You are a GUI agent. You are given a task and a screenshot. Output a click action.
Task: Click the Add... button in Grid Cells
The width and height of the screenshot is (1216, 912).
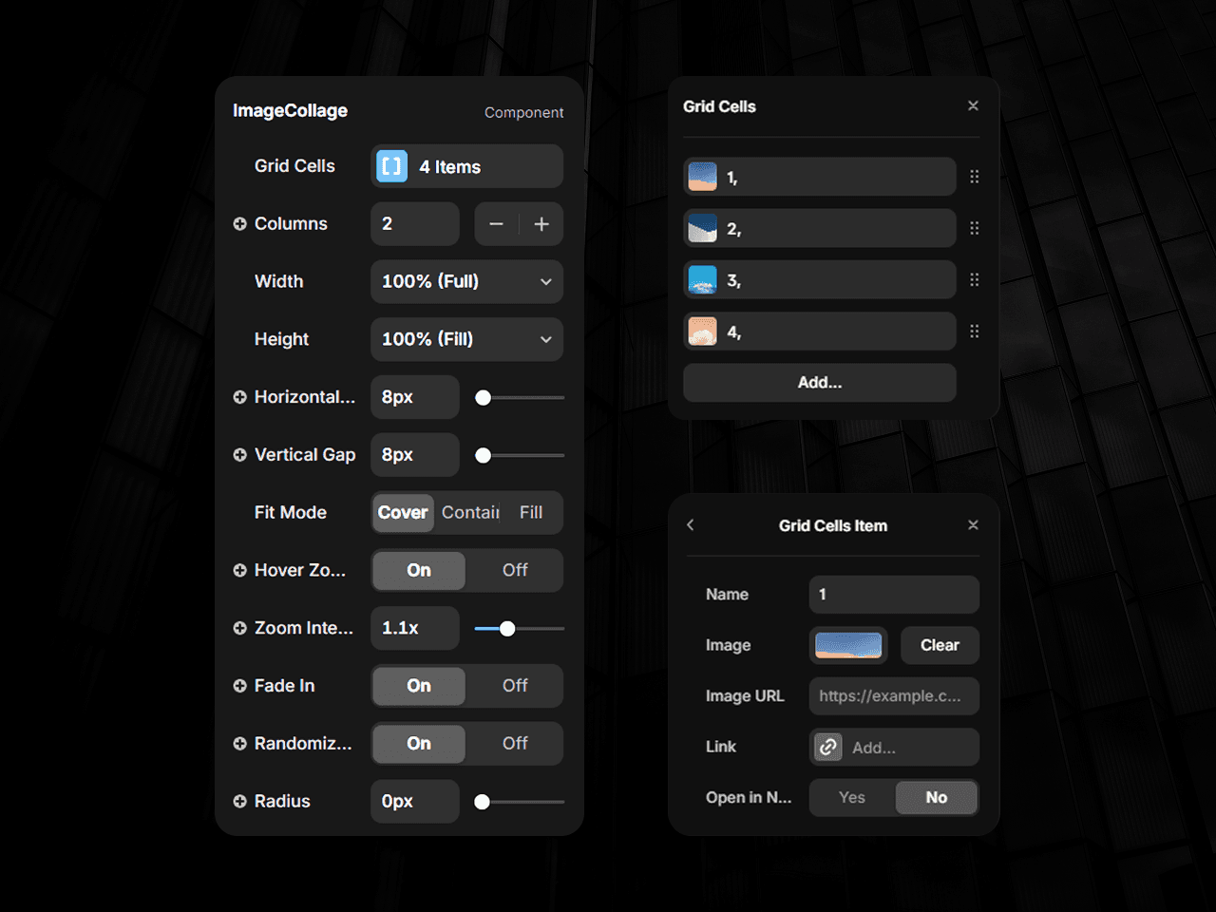point(820,383)
